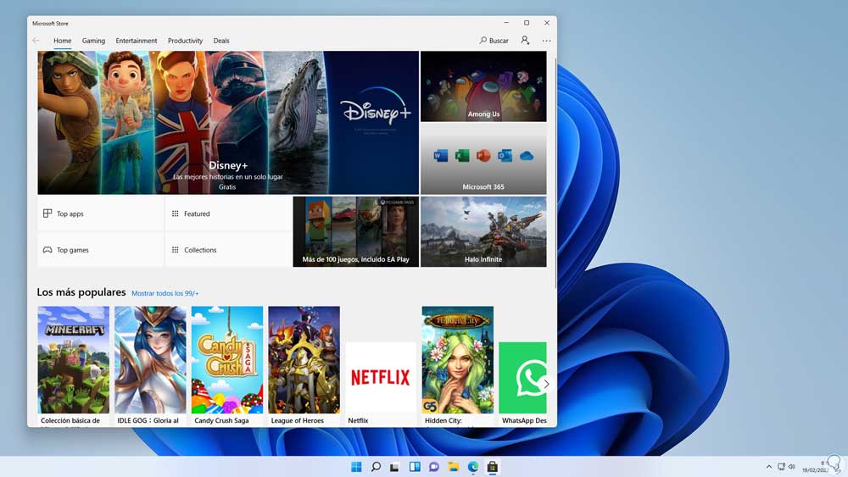Go back using the back arrow
This screenshot has height=477, width=848.
pyautogui.click(x=36, y=41)
